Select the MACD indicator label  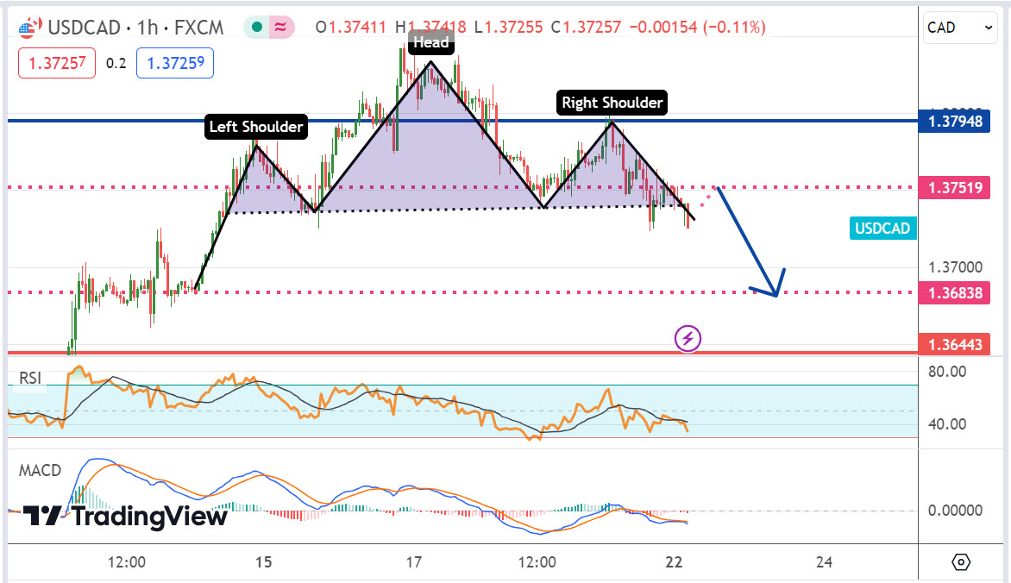40,470
